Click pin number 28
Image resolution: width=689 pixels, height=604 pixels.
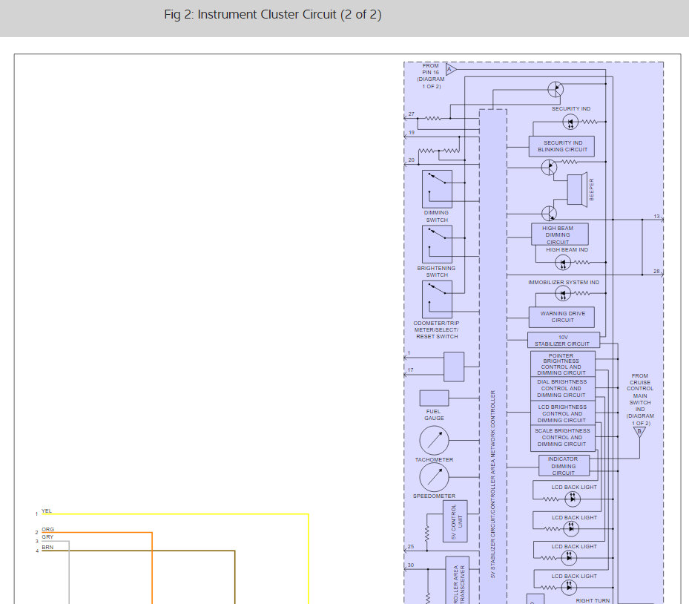(x=656, y=272)
